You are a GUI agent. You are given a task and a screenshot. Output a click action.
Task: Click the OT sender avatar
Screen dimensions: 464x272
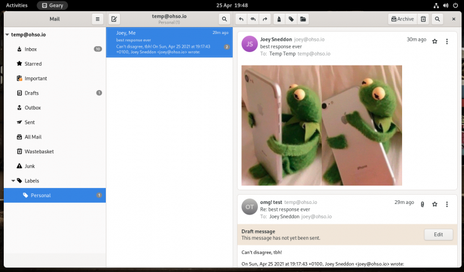tap(249, 206)
